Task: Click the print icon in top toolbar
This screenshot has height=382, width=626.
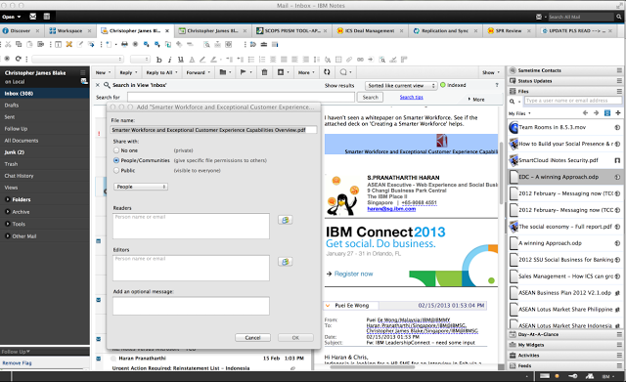Action: (124, 44)
